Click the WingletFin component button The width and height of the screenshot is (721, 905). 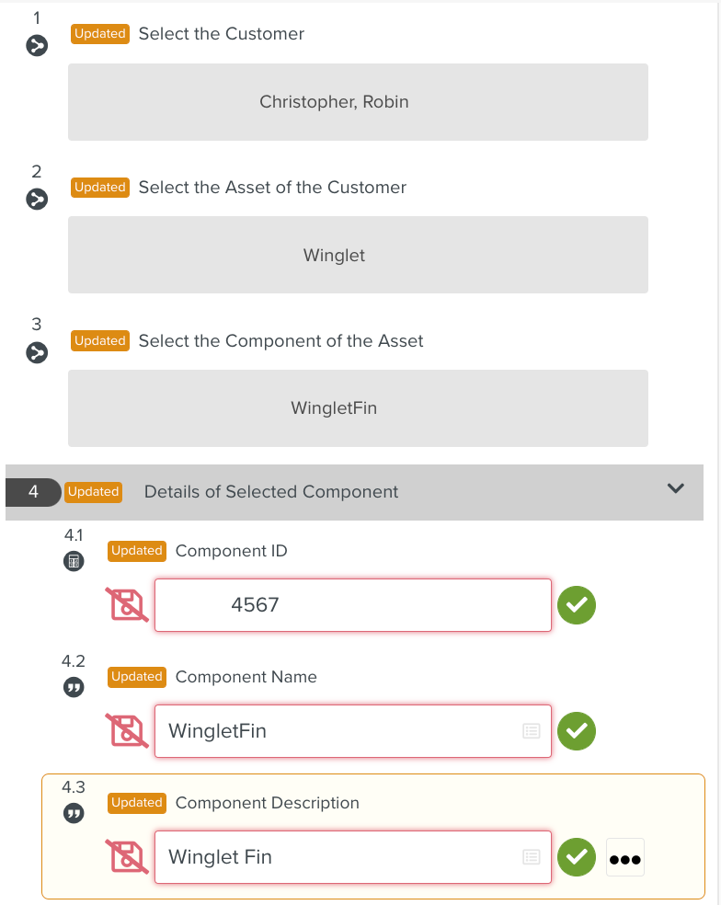(358, 408)
